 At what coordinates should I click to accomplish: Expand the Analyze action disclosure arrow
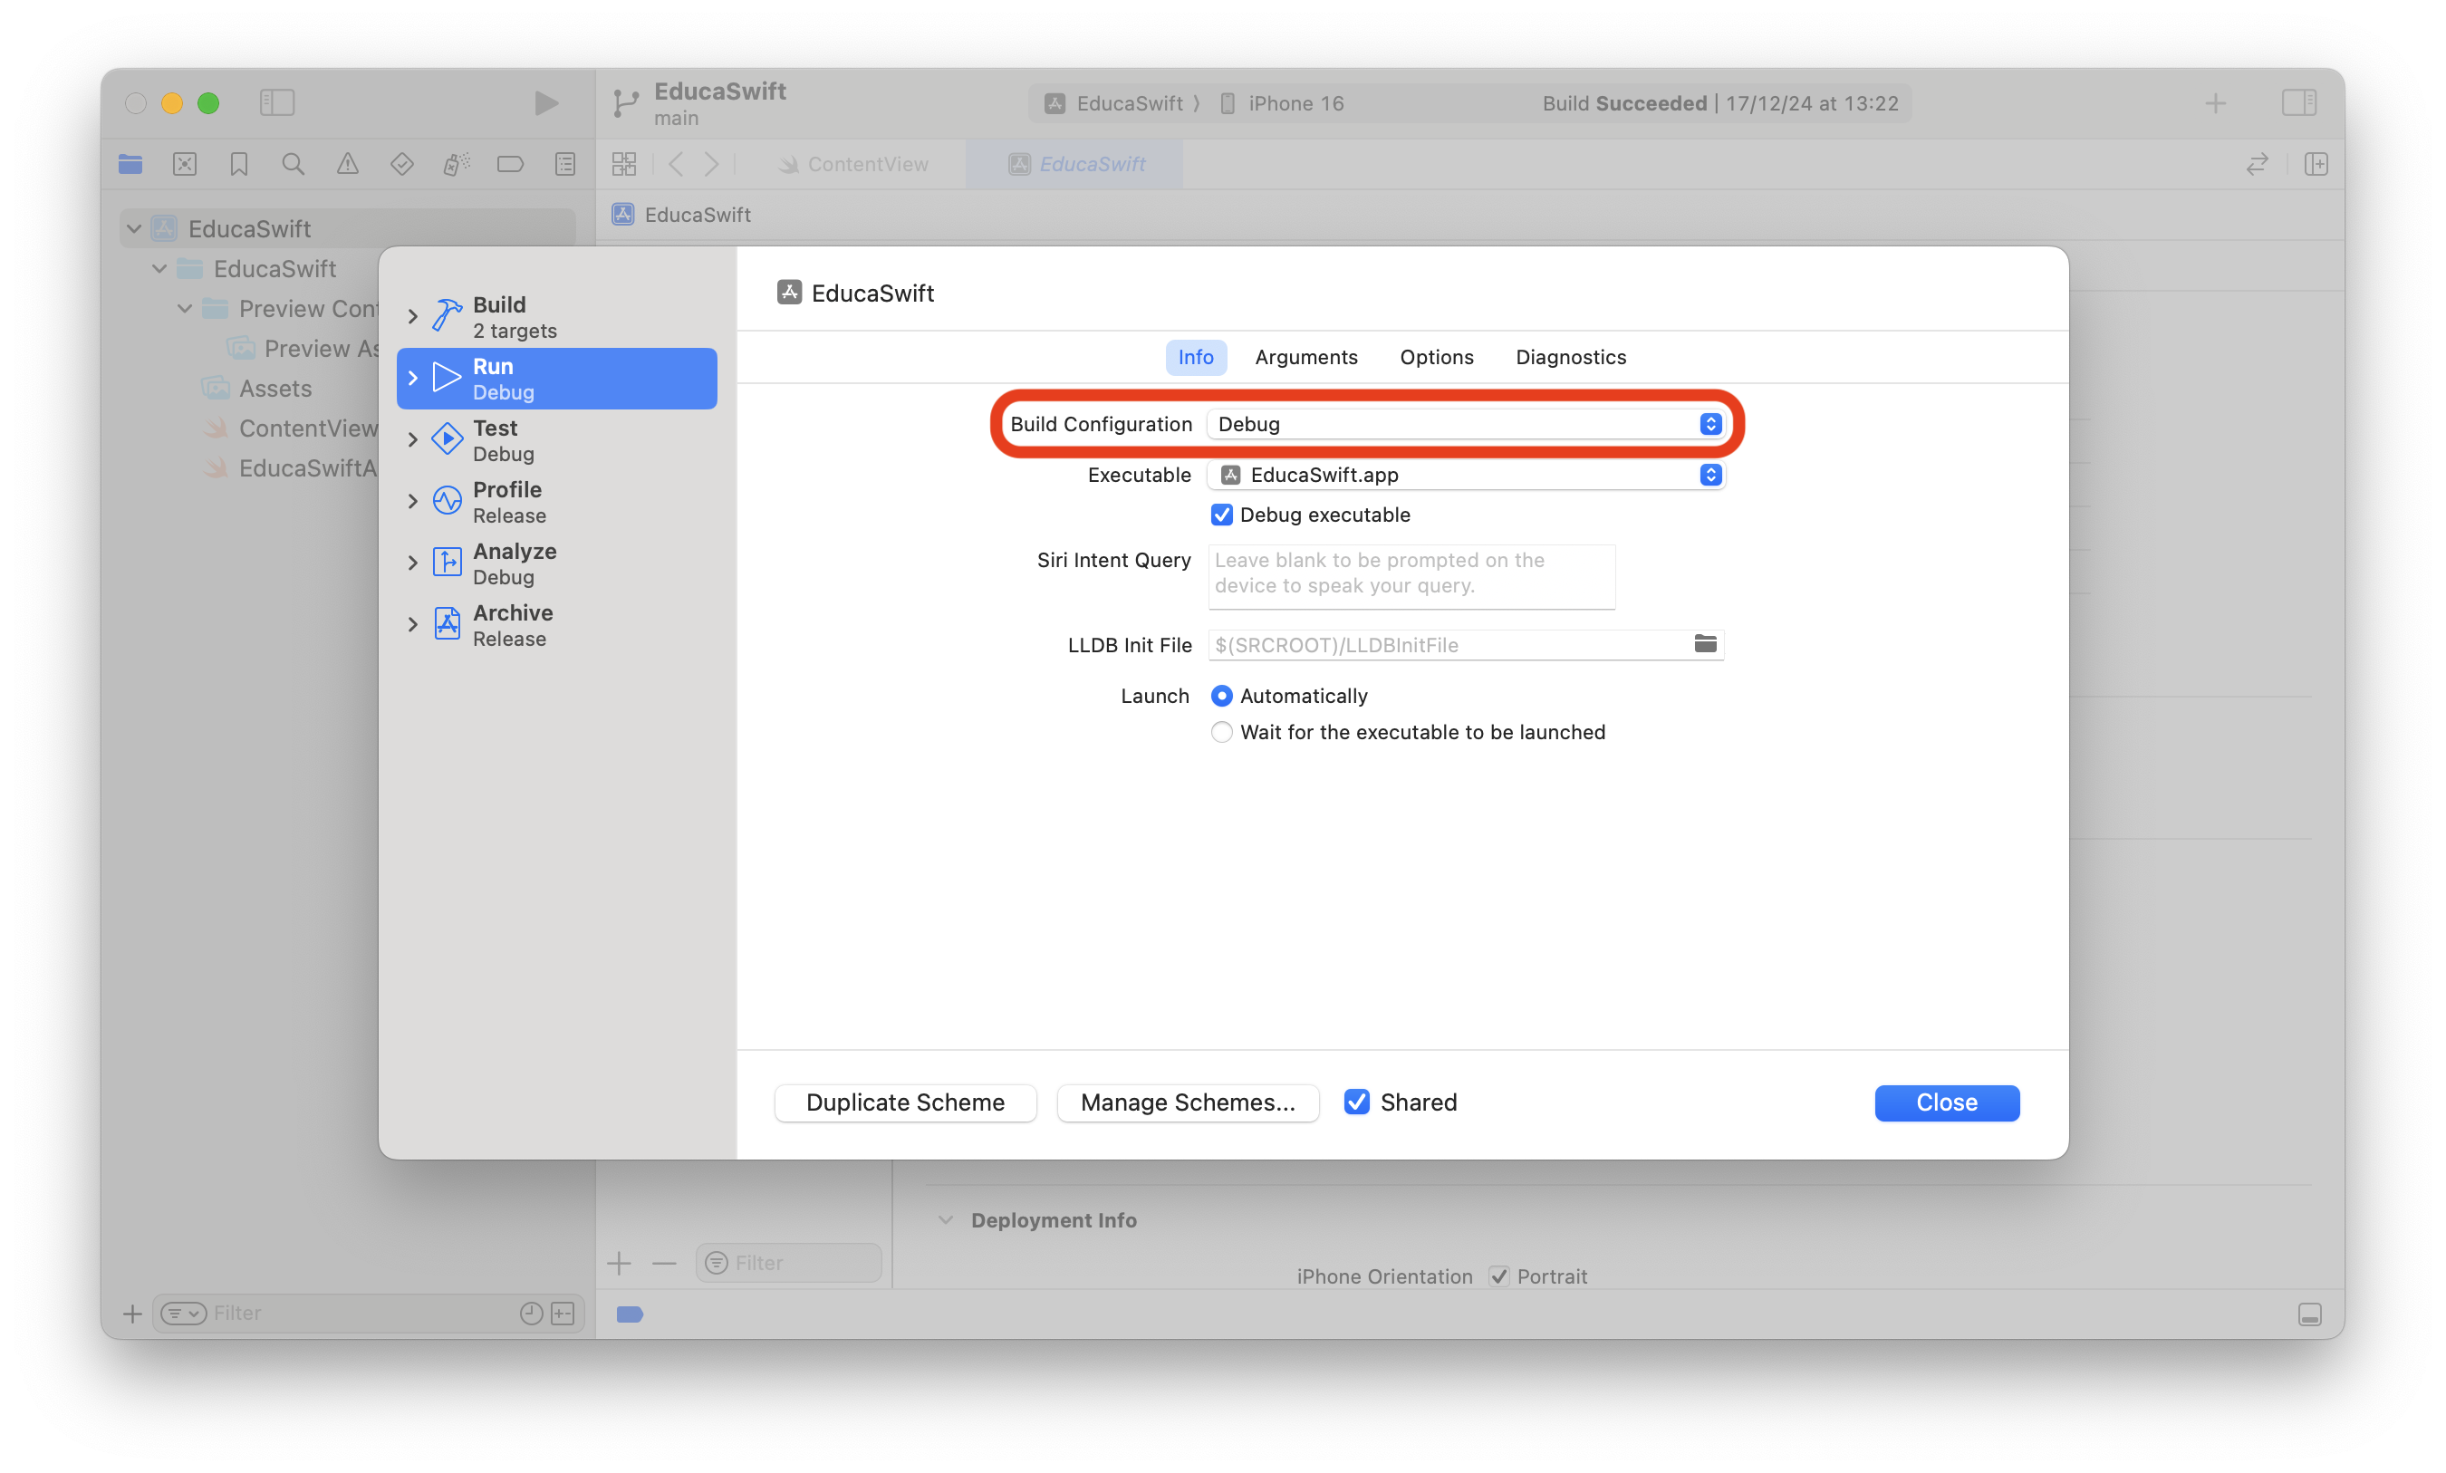[x=413, y=563]
